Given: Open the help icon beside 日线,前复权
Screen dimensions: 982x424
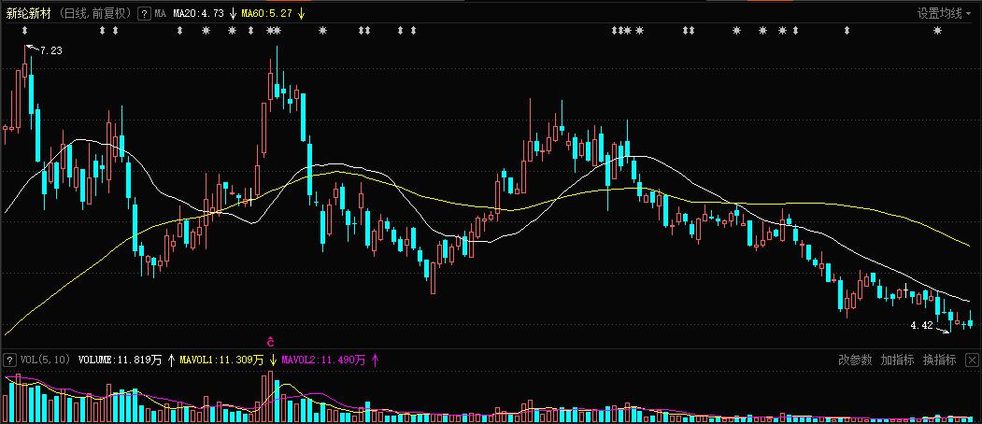Looking at the screenshot, I should (x=143, y=13).
